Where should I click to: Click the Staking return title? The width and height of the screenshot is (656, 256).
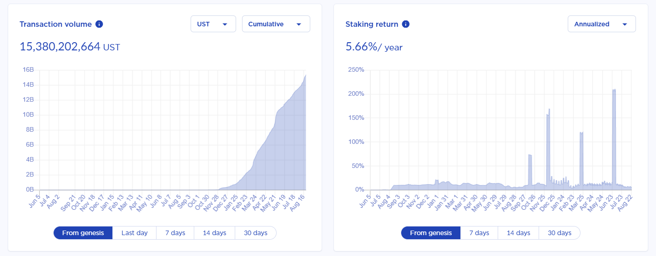click(x=372, y=24)
